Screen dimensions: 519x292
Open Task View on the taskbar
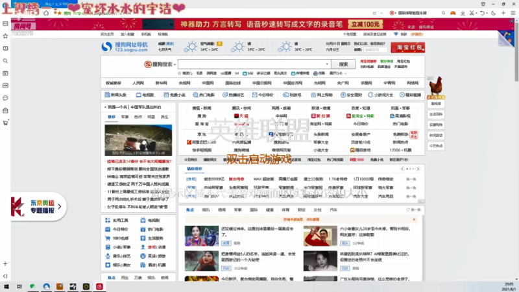click(x=19, y=286)
